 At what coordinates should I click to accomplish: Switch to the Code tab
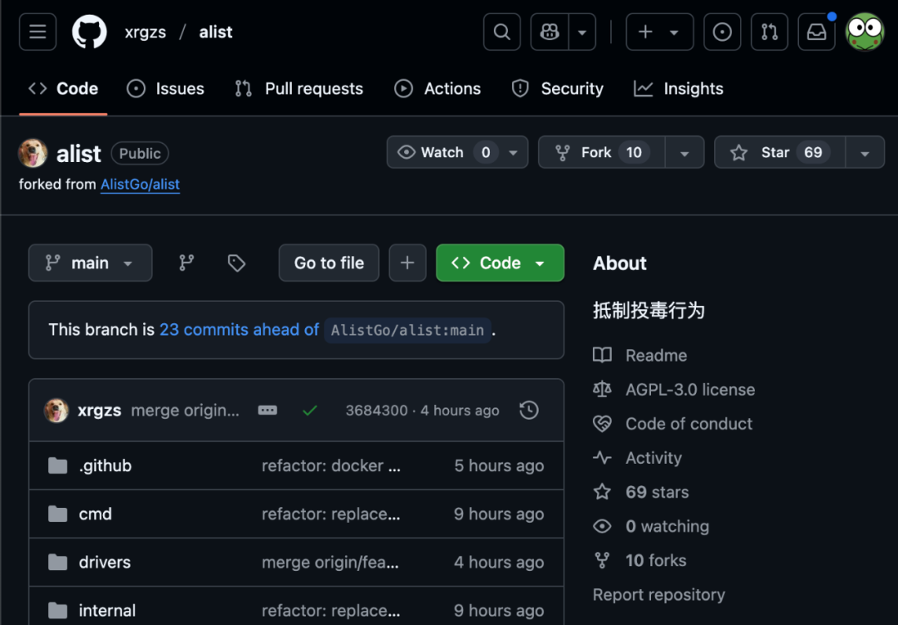point(63,89)
